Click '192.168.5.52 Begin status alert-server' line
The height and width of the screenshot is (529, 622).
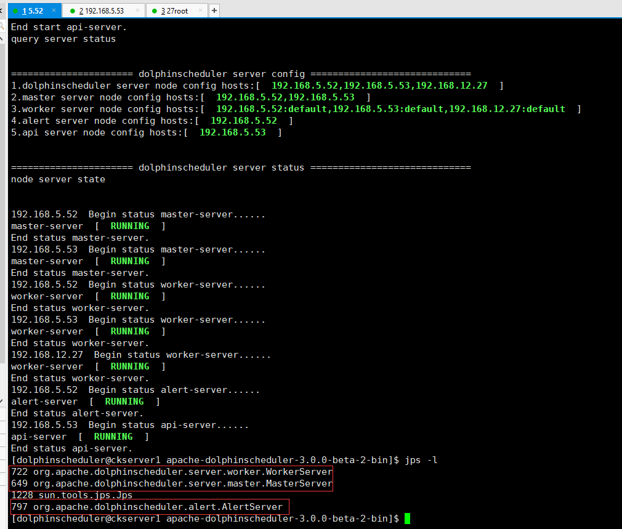point(135,390)
